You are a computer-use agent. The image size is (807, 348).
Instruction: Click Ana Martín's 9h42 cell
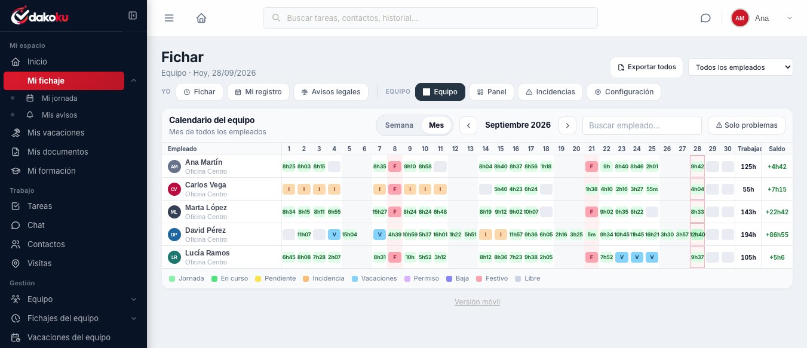pyautogui.click(x=697, y=167)
